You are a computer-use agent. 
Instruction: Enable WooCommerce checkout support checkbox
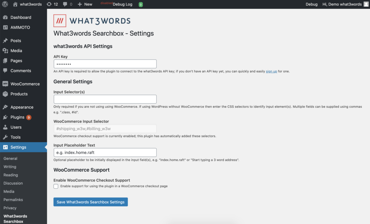pyautogui.click(x=56, y=186)
